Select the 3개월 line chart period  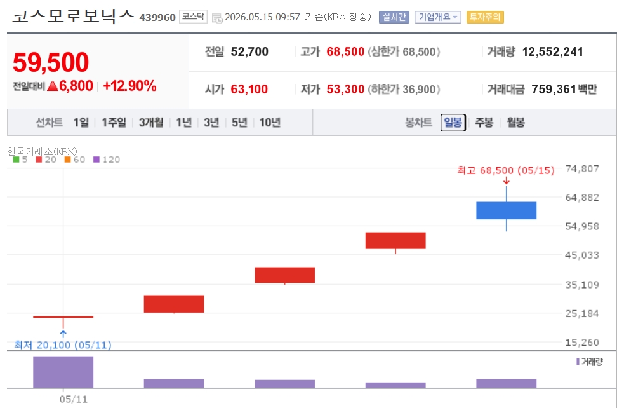tap(151, 123)
